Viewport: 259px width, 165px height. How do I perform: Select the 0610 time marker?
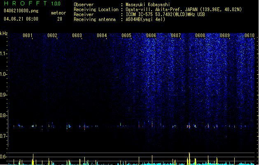(250, 35)
